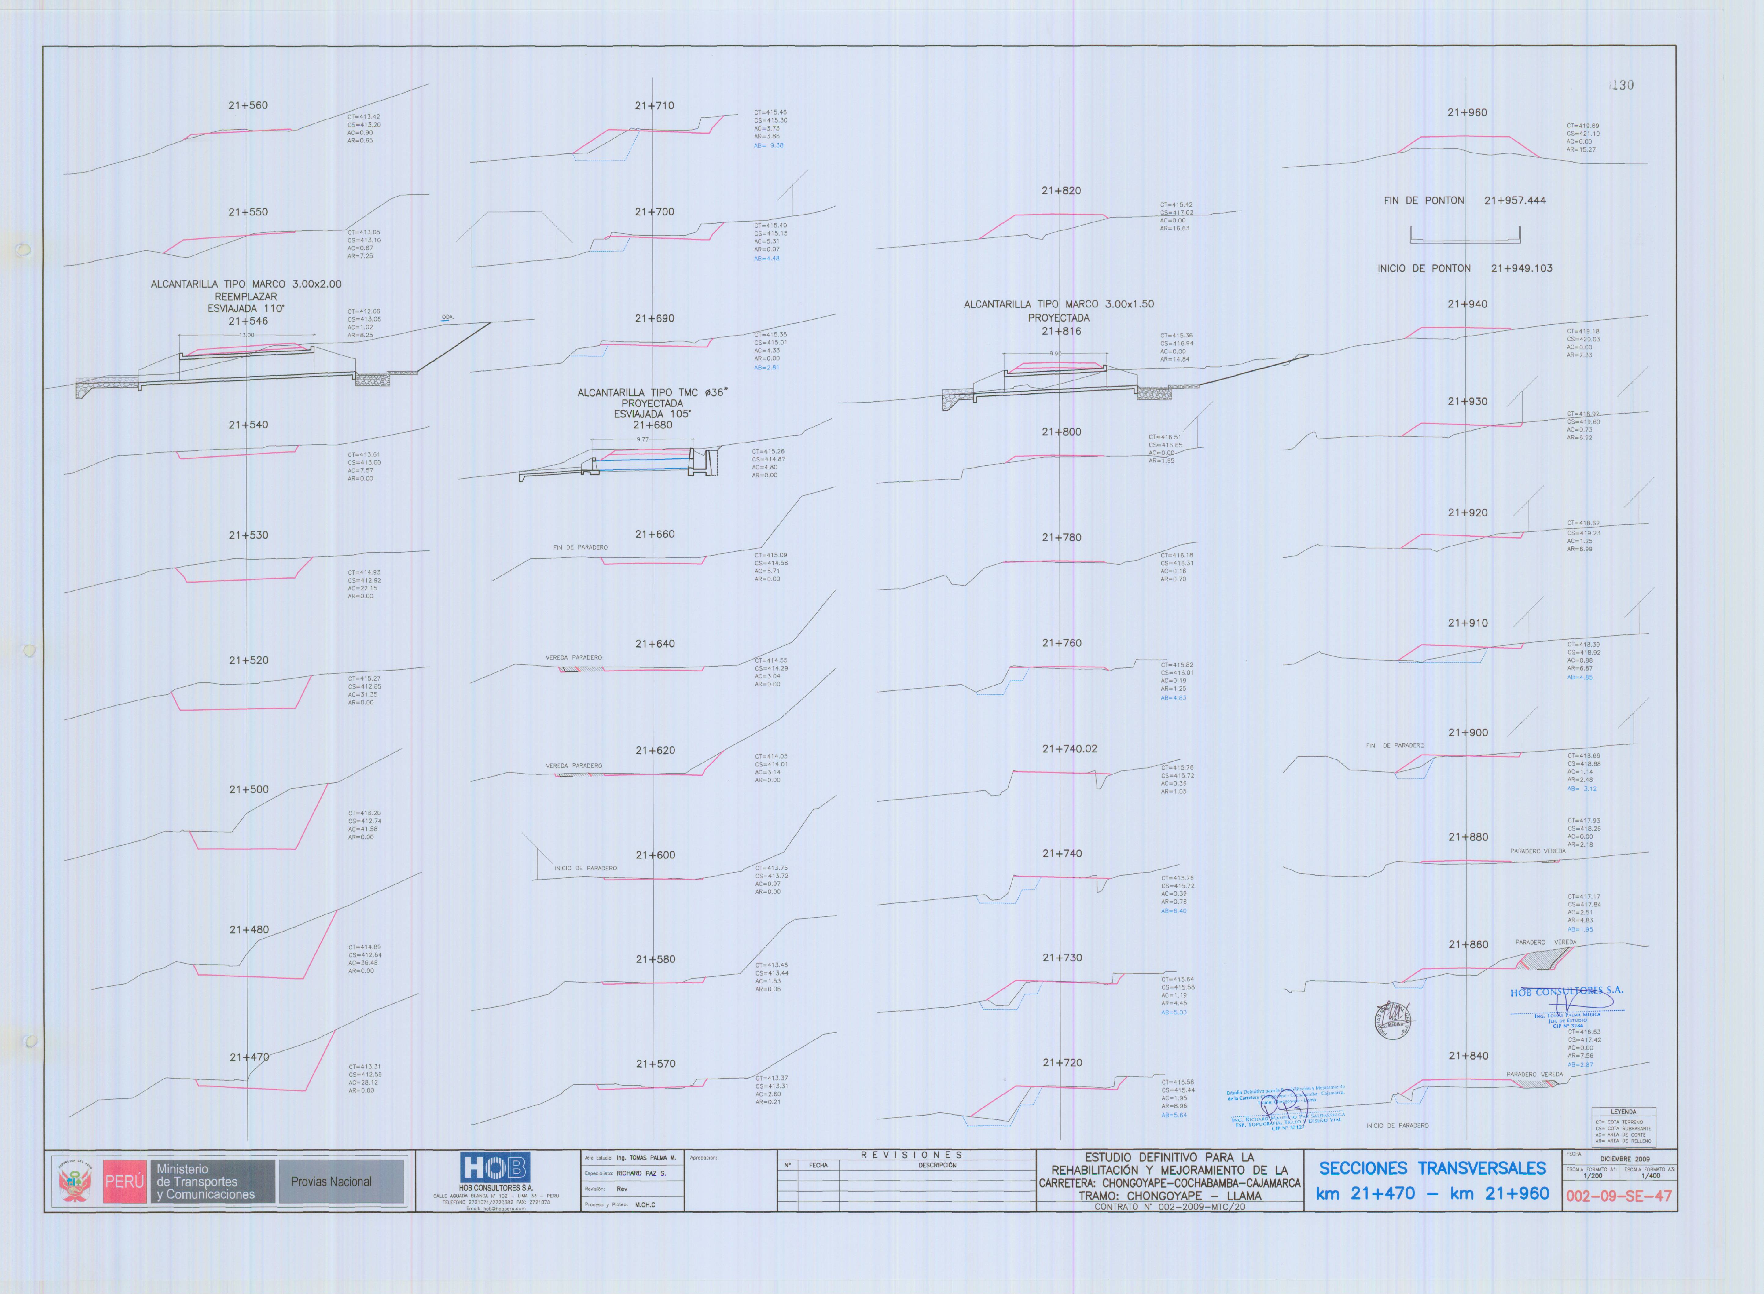This screenshot has height=1294, width=1764.
Task: Click the HOB Consultores logo in title block
Action: [495, 1167]
